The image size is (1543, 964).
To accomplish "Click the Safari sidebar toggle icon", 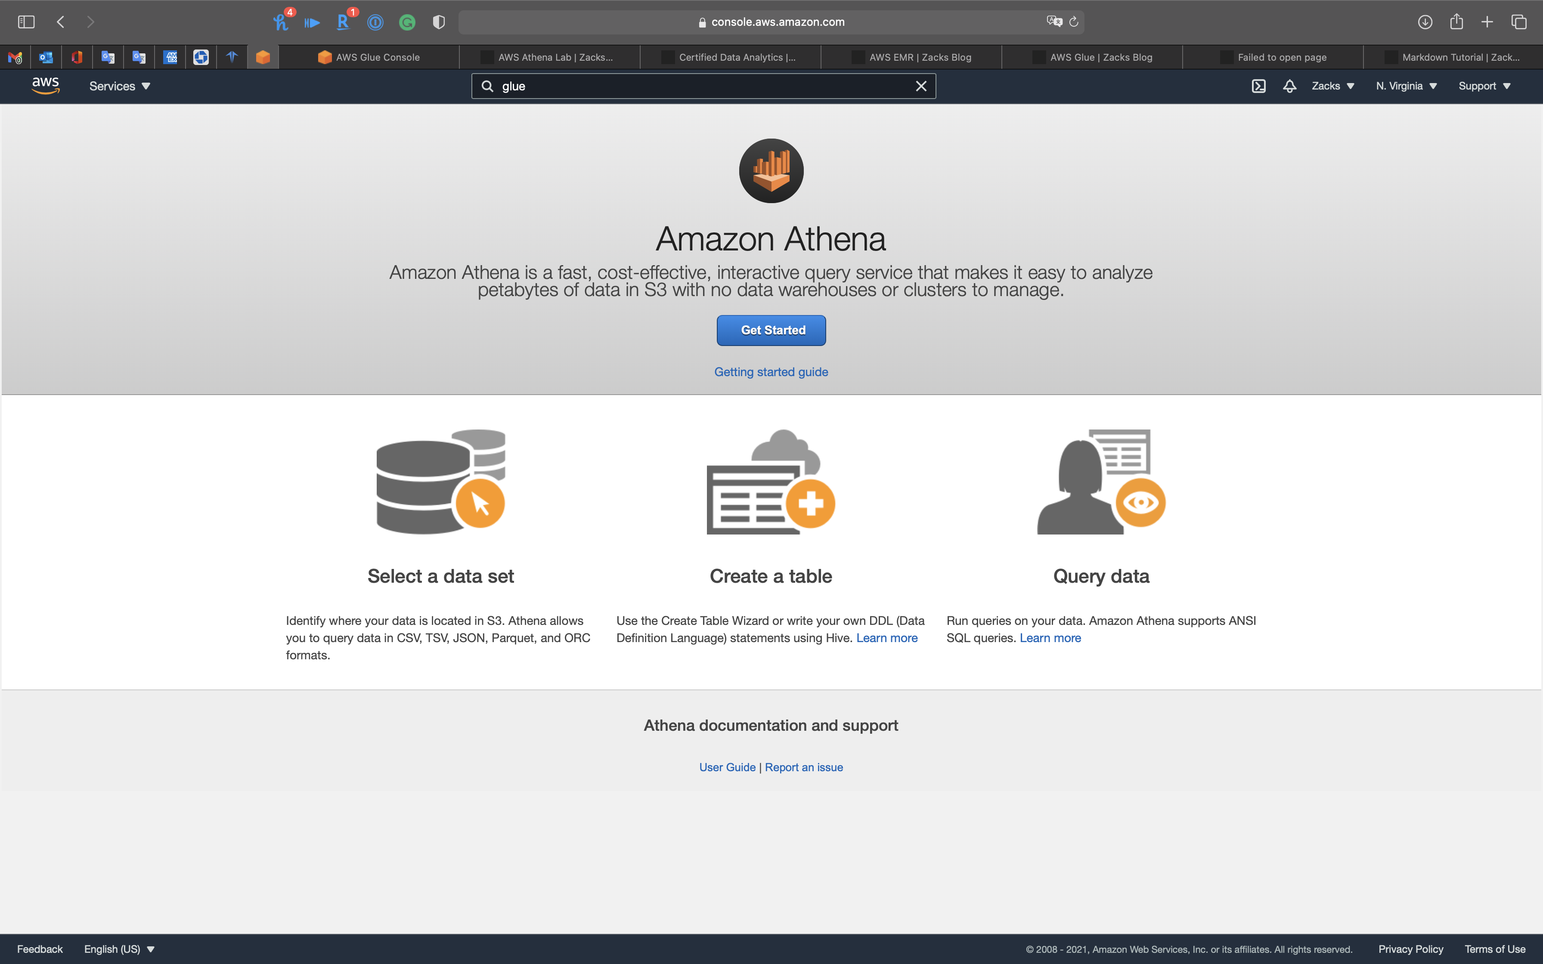I will tap(26, 22).
